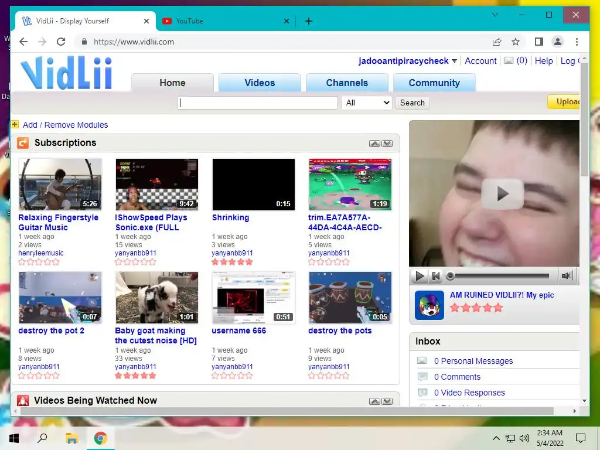This screenshot has width=600, height=450.
Task: Open 0 Video Responses link
Action: [x=469, y=393]
